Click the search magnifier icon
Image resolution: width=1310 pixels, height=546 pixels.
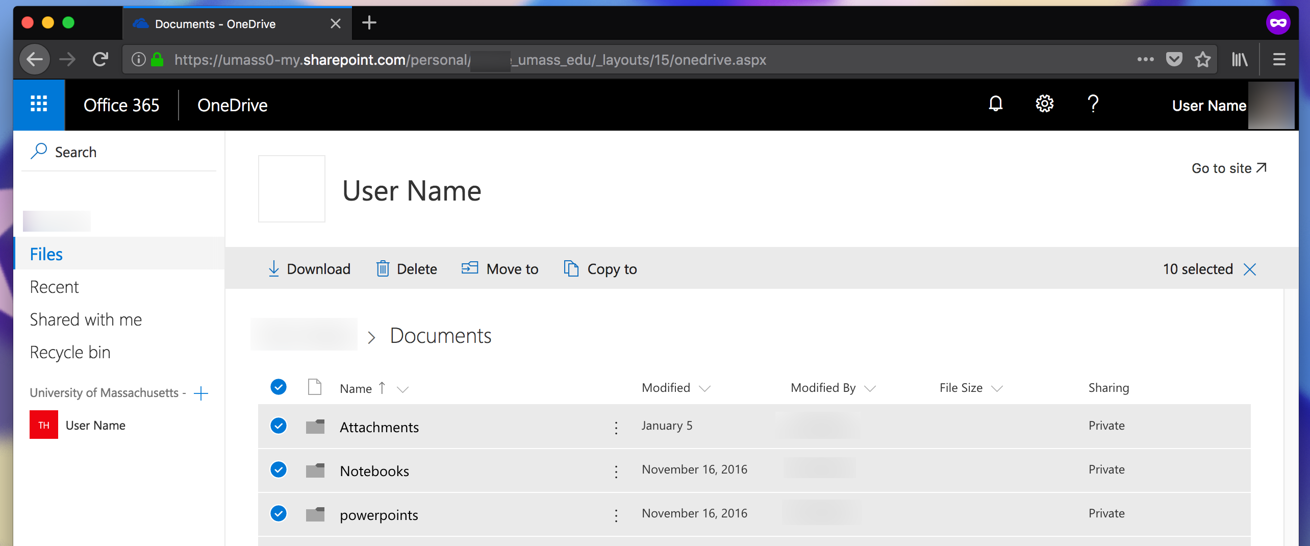[39, 152]
